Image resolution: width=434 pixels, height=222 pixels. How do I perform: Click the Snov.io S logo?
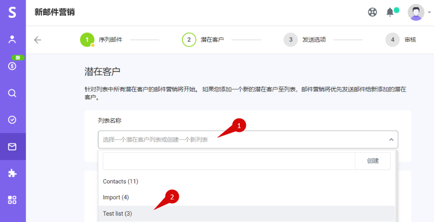pyautogui.click(x=12, y=13)
